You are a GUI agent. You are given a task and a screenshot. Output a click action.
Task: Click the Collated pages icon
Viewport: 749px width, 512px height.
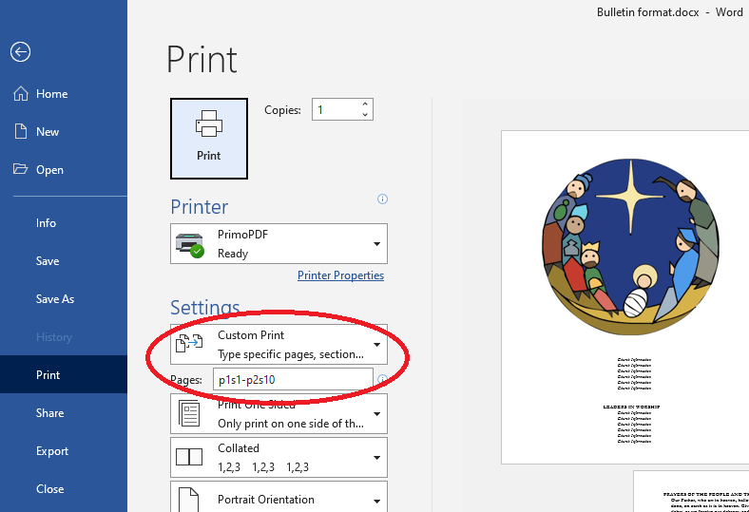pyautogui.click(x=189, y=457)
